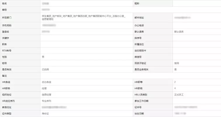The width and height of the screenshot is (221, 117).
Task: Click the 是否有效 field label
Action: tap(7, 69)
